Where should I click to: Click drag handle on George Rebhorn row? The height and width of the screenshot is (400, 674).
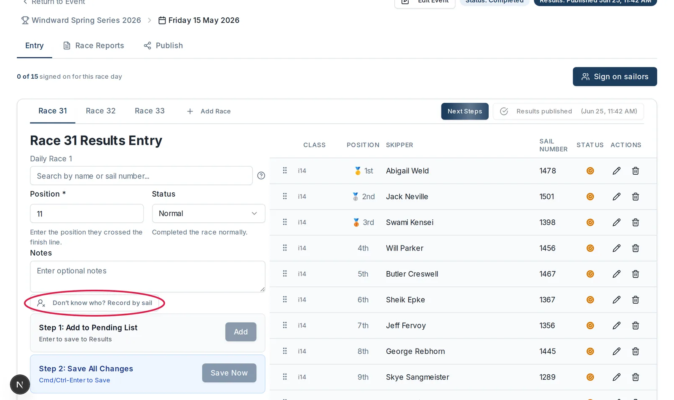[285, 351]
